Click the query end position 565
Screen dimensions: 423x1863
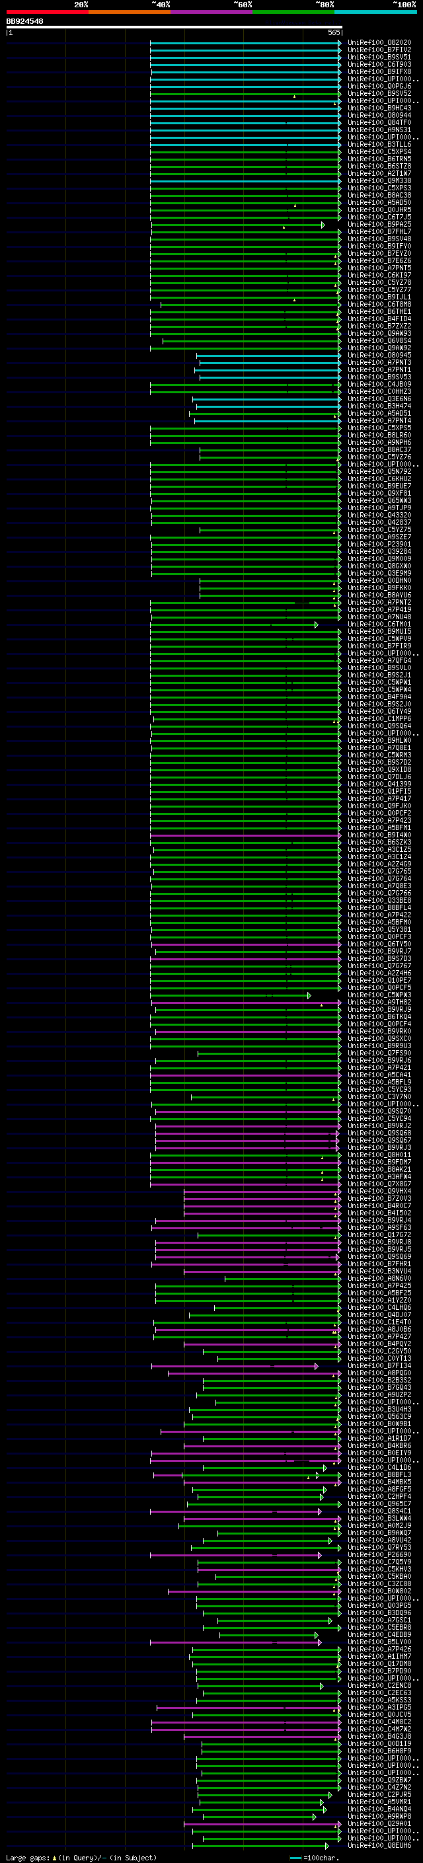[333, 32]
